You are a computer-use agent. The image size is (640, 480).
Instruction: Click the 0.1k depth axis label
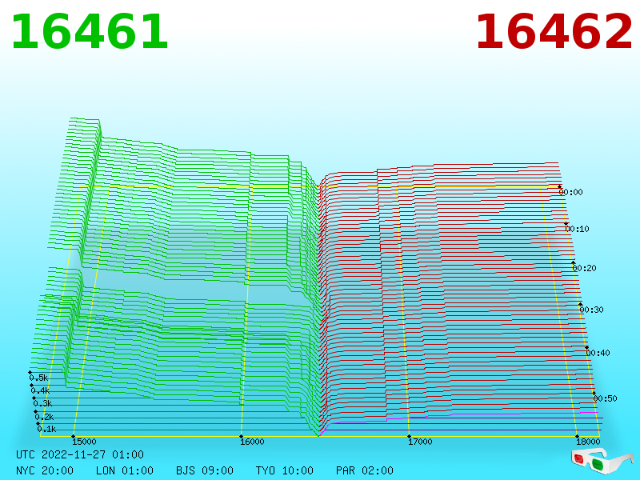46,429
